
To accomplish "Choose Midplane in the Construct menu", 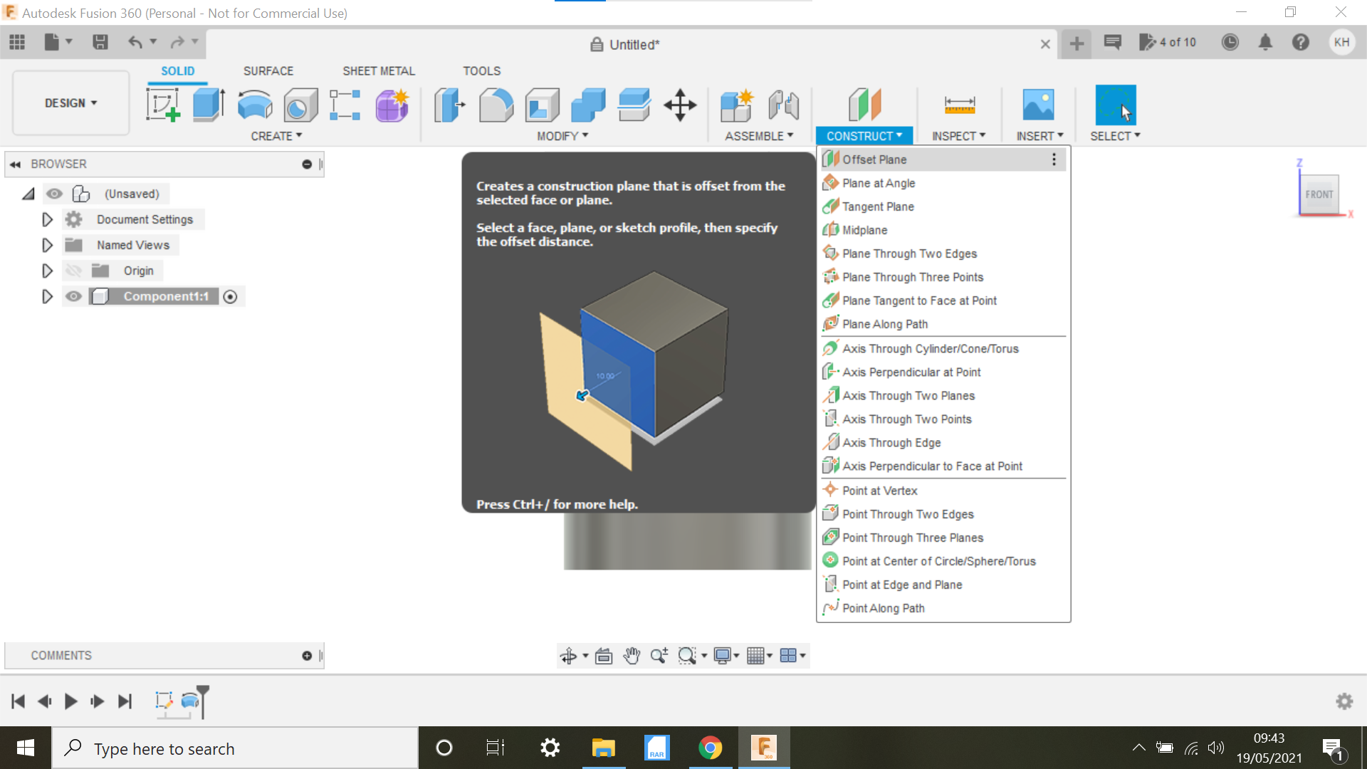I will pos(864,229).
